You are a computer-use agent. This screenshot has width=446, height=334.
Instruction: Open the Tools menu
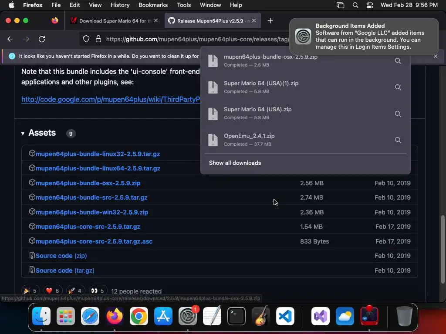pos(184,5)
